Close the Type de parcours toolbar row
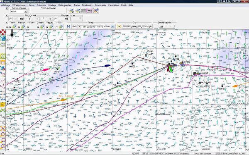The width and height of the screenshot is (249, 155). point(7,8)
